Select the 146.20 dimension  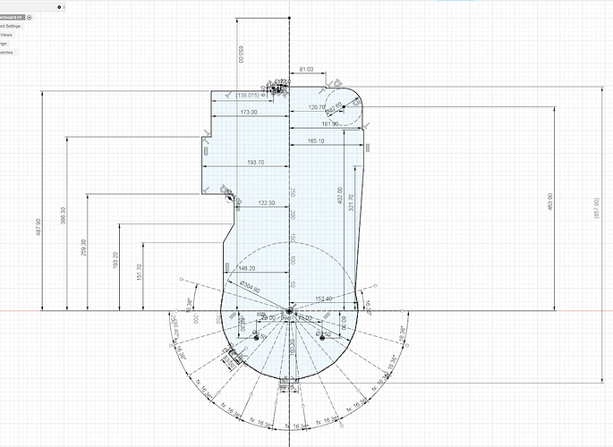tap(247, 268)
